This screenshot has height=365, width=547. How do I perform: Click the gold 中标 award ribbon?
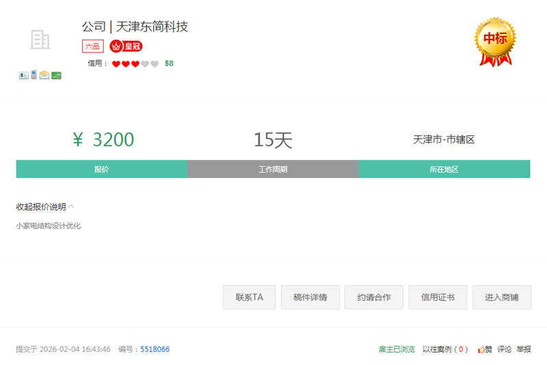[x=495, y=40]
